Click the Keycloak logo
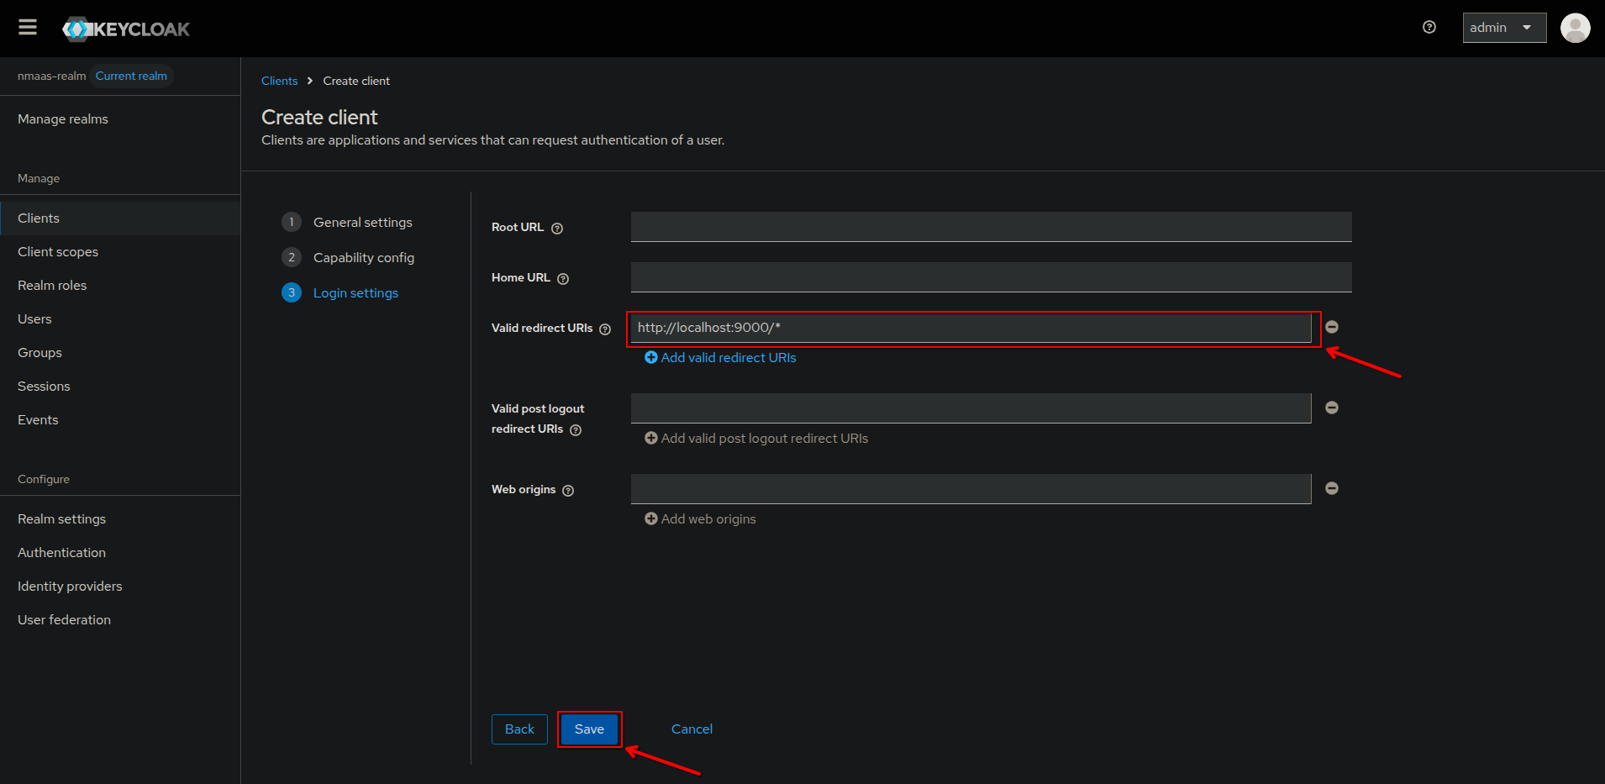This screenshot has height=784, width=1605. [126, 29]
